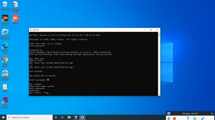Image resolution: width=215 pixels, height=120 pixels.
Task: Open File Explorer from the taskbar
Action: pyautogui.click(x=69, y=117)
